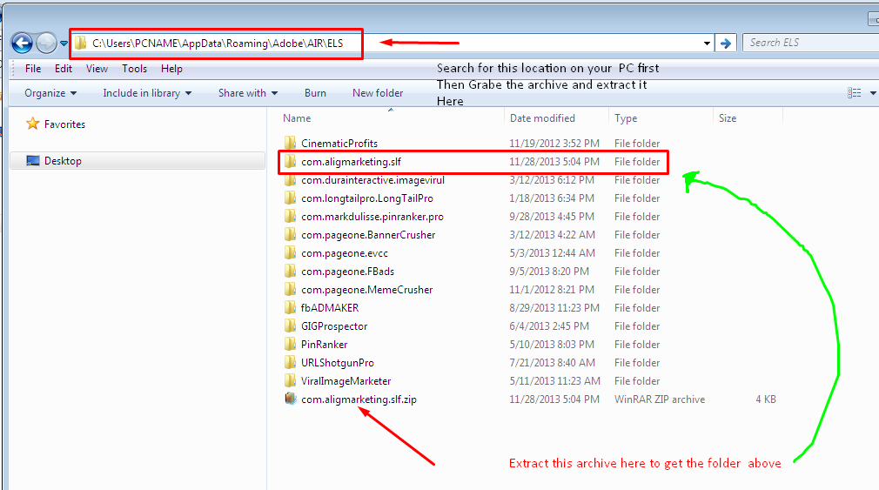Screen dimensions: 879x490
Task: Select the com.durainteractive.imagevirul name
Action: [x=372, y=180]
